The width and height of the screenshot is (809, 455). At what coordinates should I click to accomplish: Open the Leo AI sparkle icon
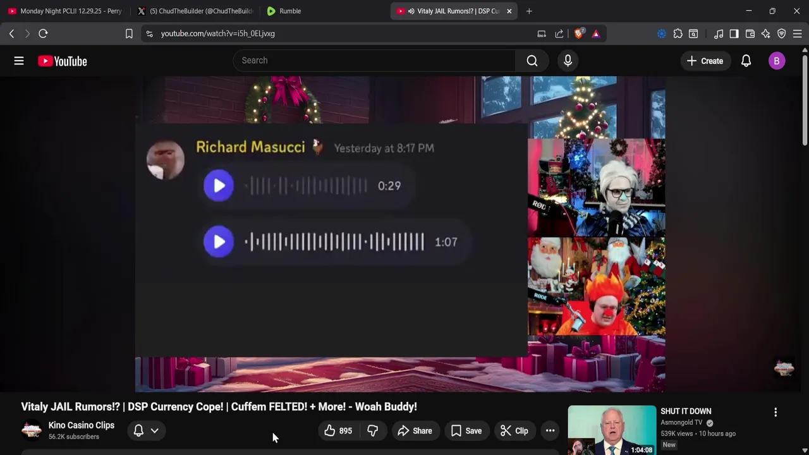[765, 33]
